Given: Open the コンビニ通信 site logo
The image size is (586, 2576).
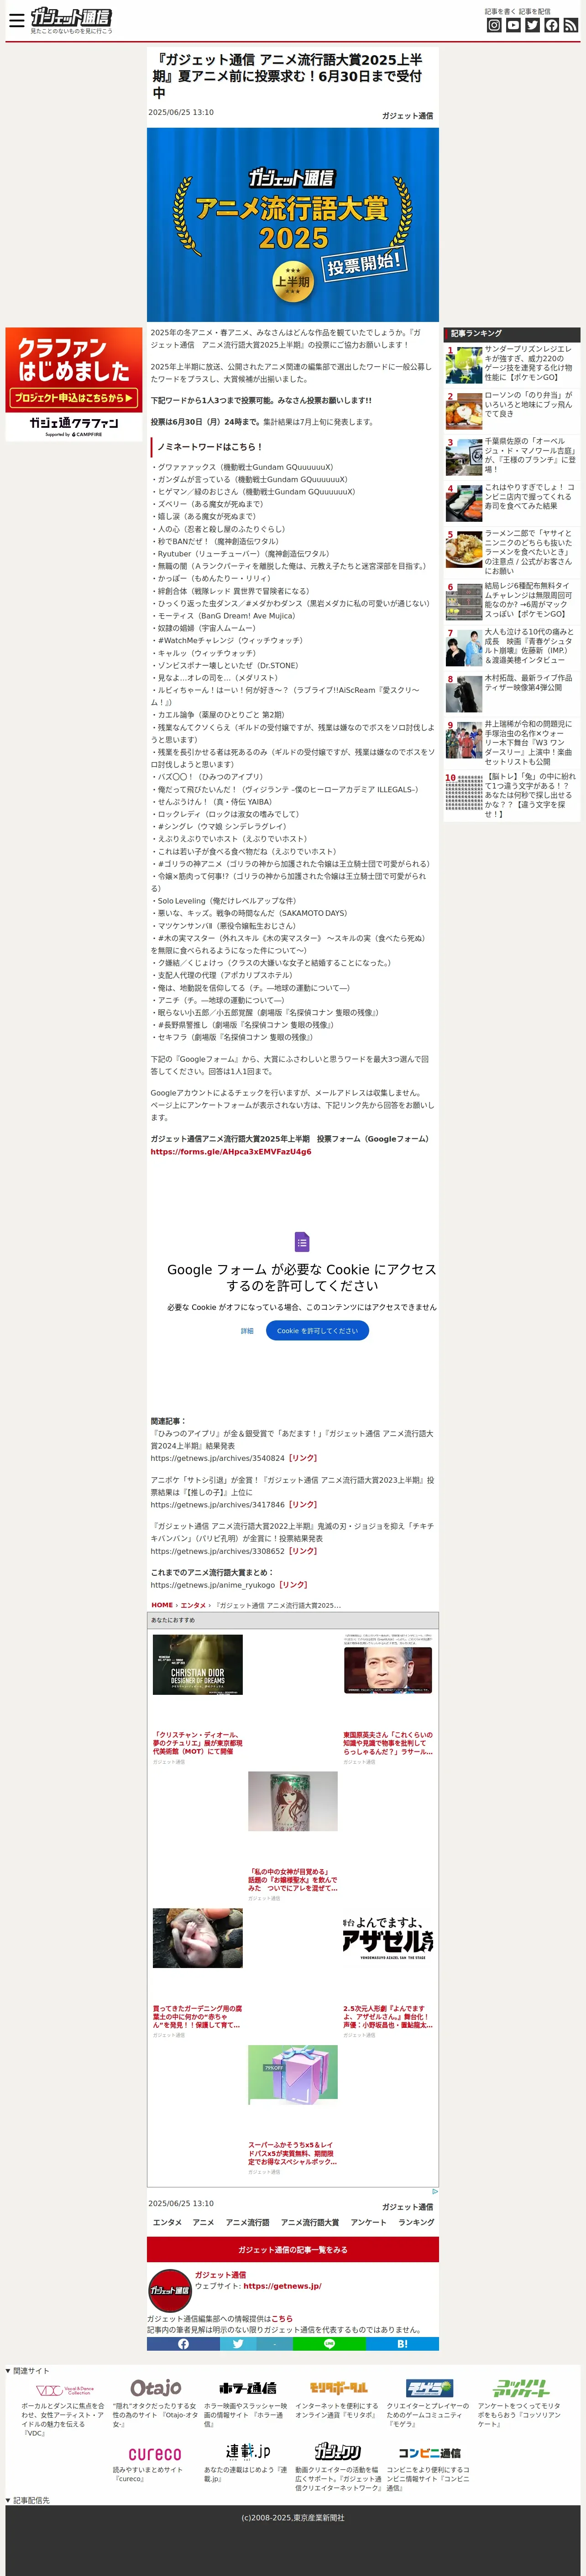Looking at the screenshot, I should [430, 2453].
